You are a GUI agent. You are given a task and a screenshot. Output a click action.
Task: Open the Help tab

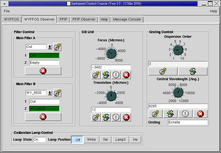104,19
